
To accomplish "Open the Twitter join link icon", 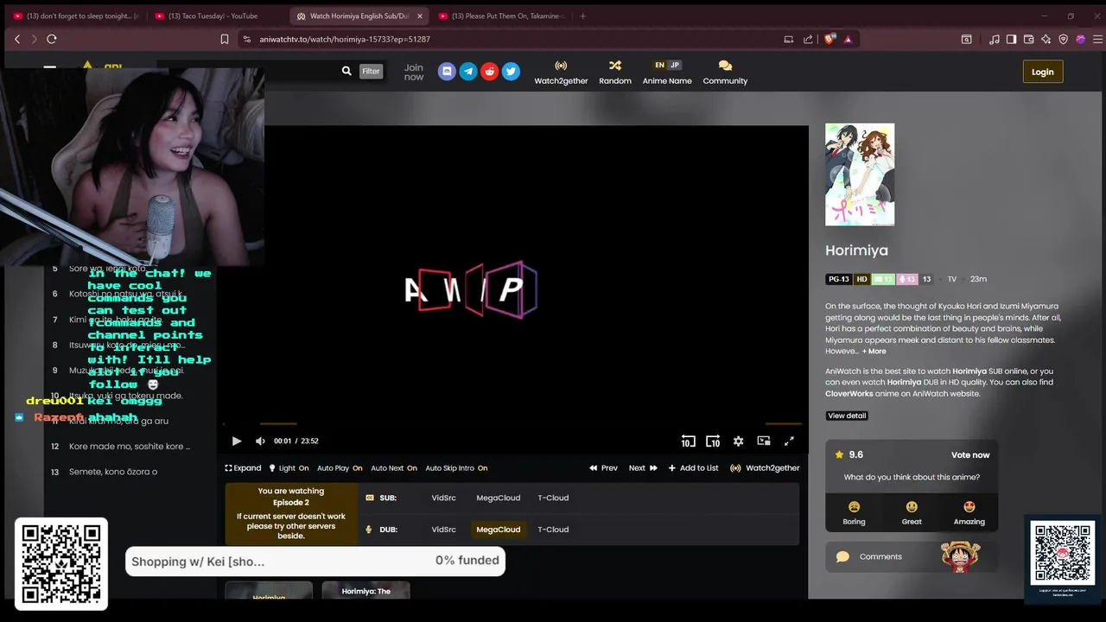I will pos(512,71).
